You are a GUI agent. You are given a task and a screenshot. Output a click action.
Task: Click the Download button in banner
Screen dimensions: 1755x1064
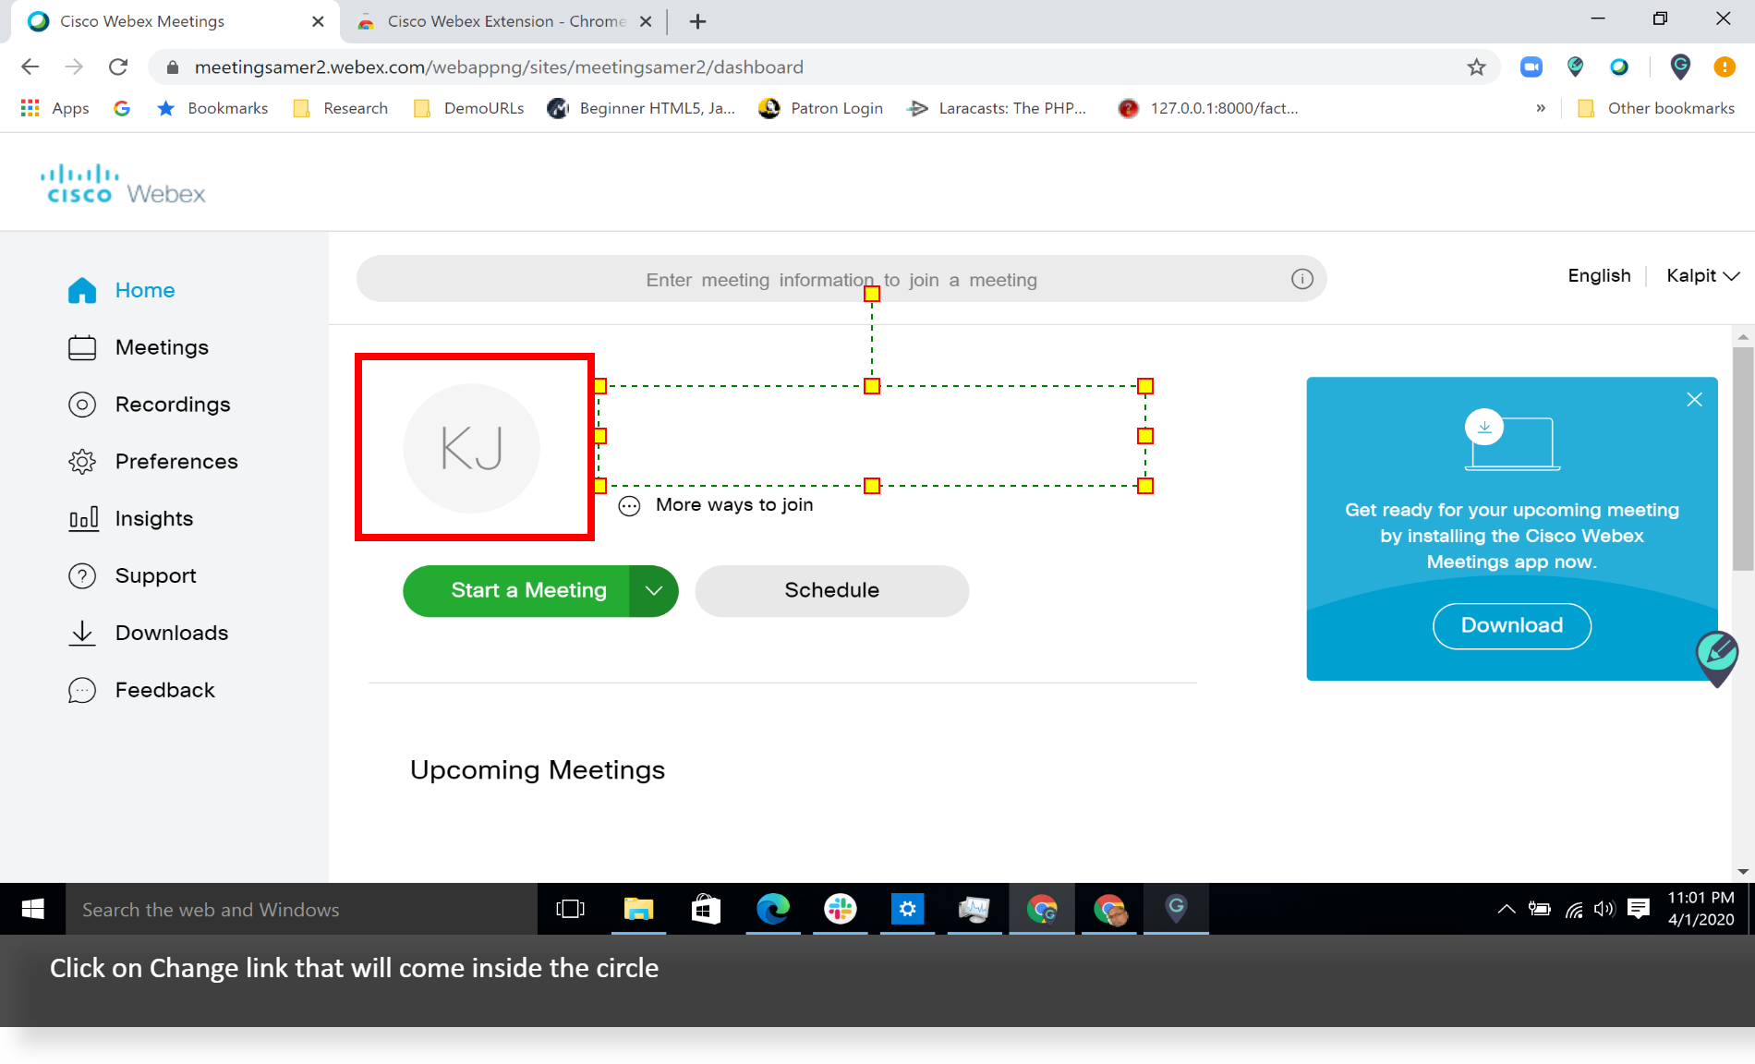point(1511,626)
